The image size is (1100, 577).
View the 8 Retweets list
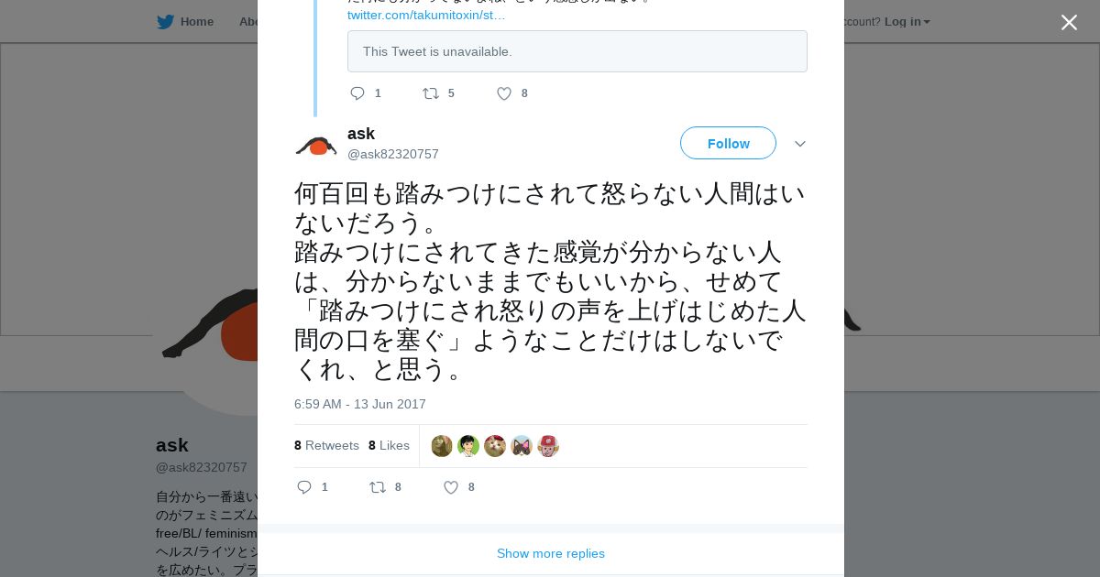326,446
